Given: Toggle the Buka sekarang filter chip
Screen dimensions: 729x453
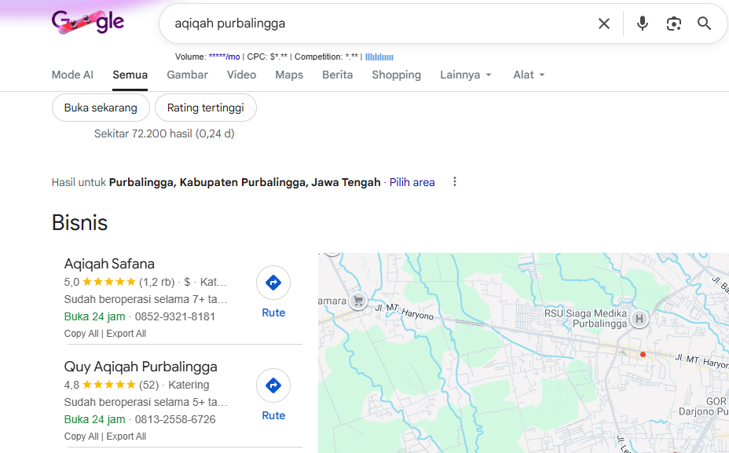Looking at the screenshot, I should [101, 108].
